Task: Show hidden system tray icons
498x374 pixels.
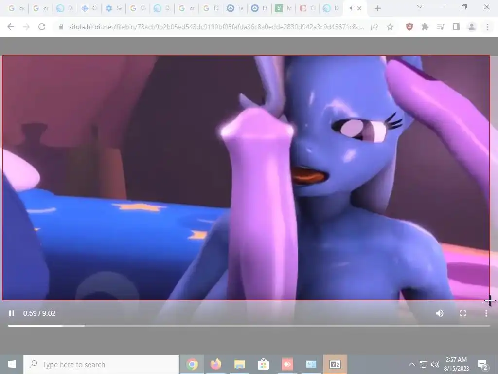Action: (x=411, y=364)
